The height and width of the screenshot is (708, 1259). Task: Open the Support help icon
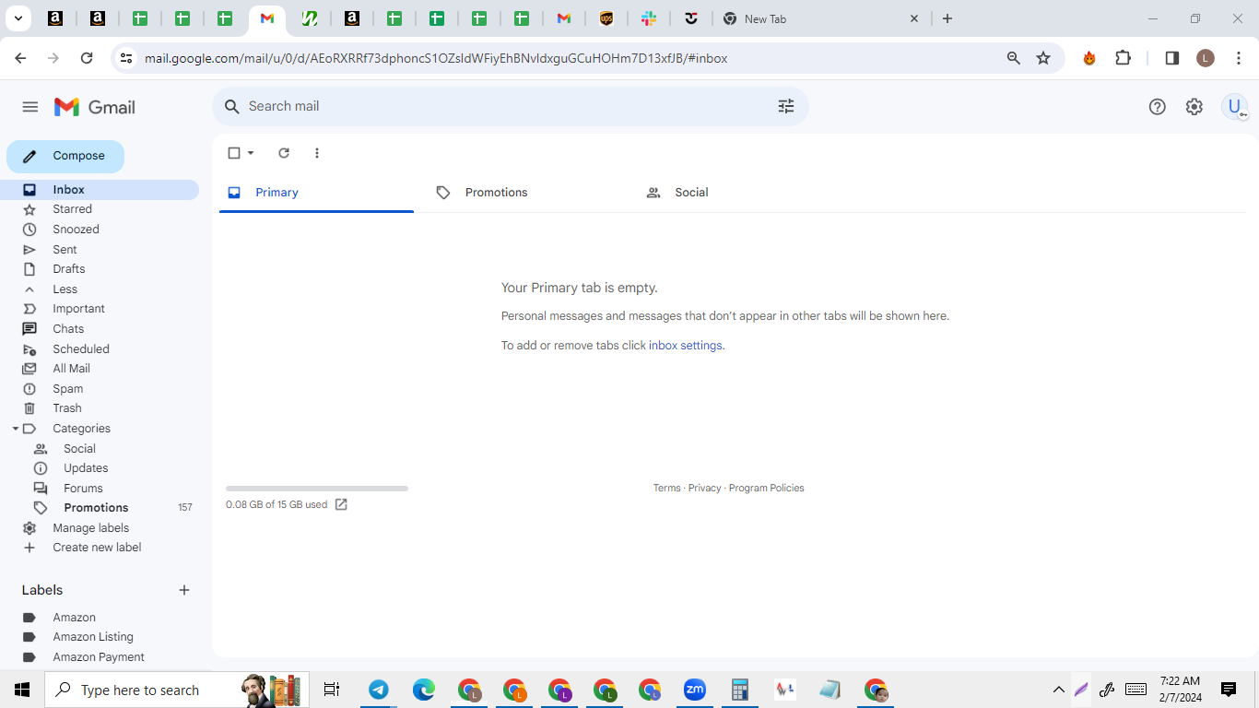1158,107
